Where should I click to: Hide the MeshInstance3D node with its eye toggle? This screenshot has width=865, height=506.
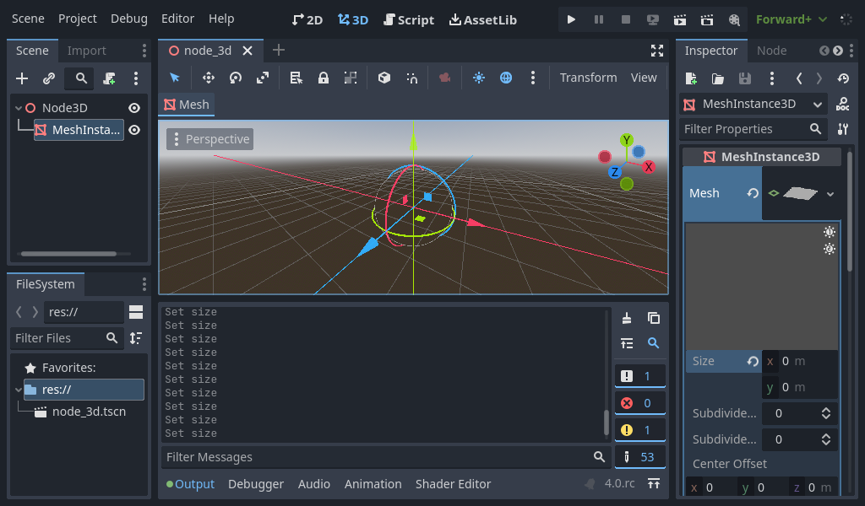[x=134, y=130]
